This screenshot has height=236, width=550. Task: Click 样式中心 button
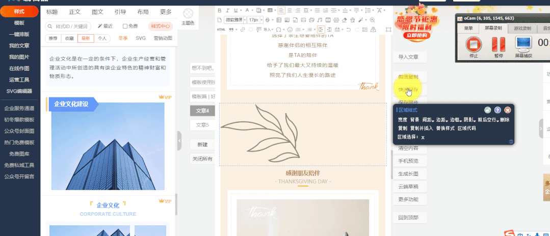(x=161, y=26)
